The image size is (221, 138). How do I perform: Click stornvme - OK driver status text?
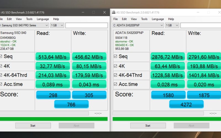coord(124,41)
